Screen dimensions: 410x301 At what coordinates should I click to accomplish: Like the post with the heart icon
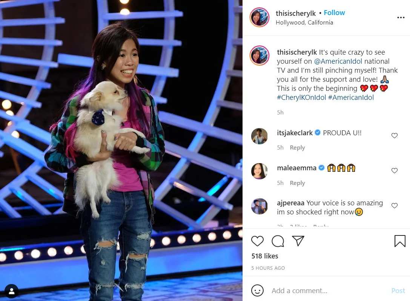[x=257, y=241]
